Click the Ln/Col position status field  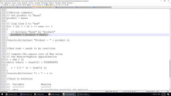click(130, 91)
